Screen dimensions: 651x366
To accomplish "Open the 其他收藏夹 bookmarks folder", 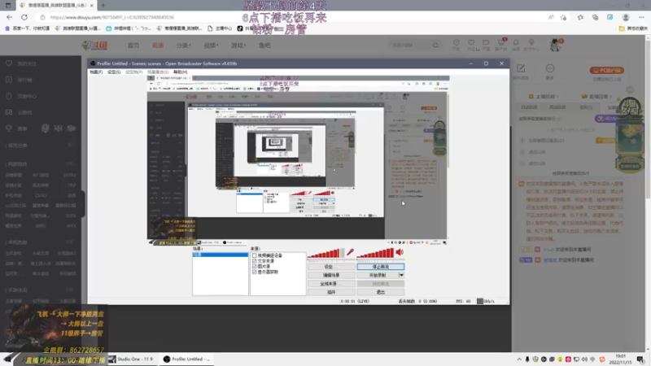I will tap(633, 28).
